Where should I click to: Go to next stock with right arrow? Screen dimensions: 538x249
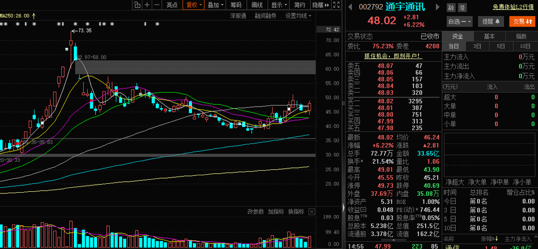[437, 7]
